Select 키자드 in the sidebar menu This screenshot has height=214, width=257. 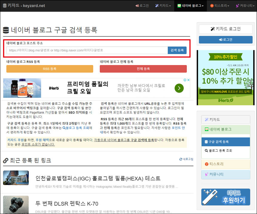point(226,119)
